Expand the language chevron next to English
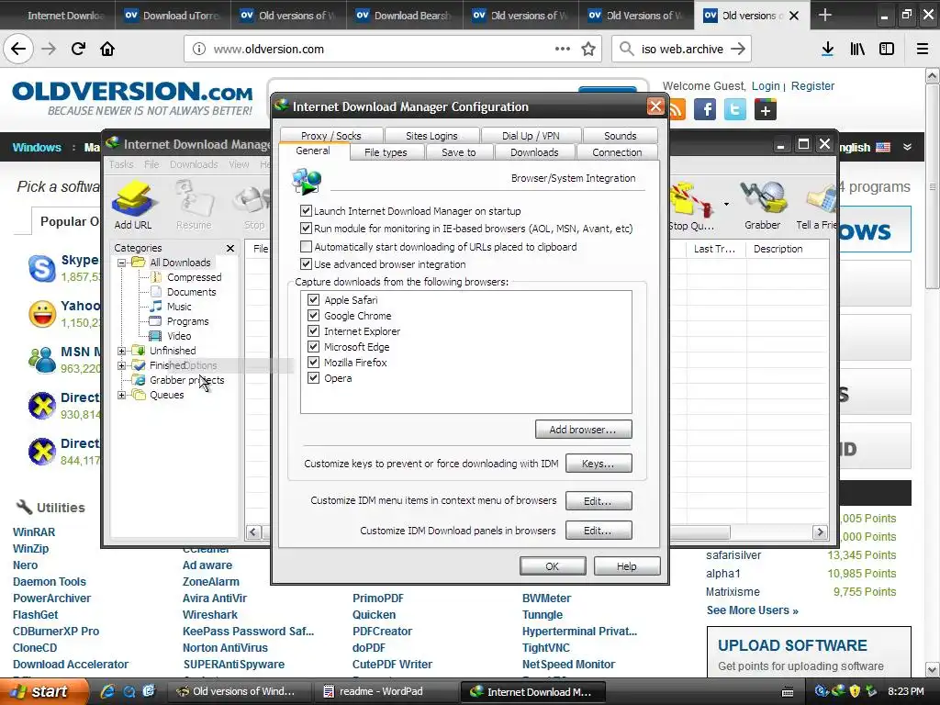Image resolution: width=940 pixels, height=705 pixels. pos(908,147)
